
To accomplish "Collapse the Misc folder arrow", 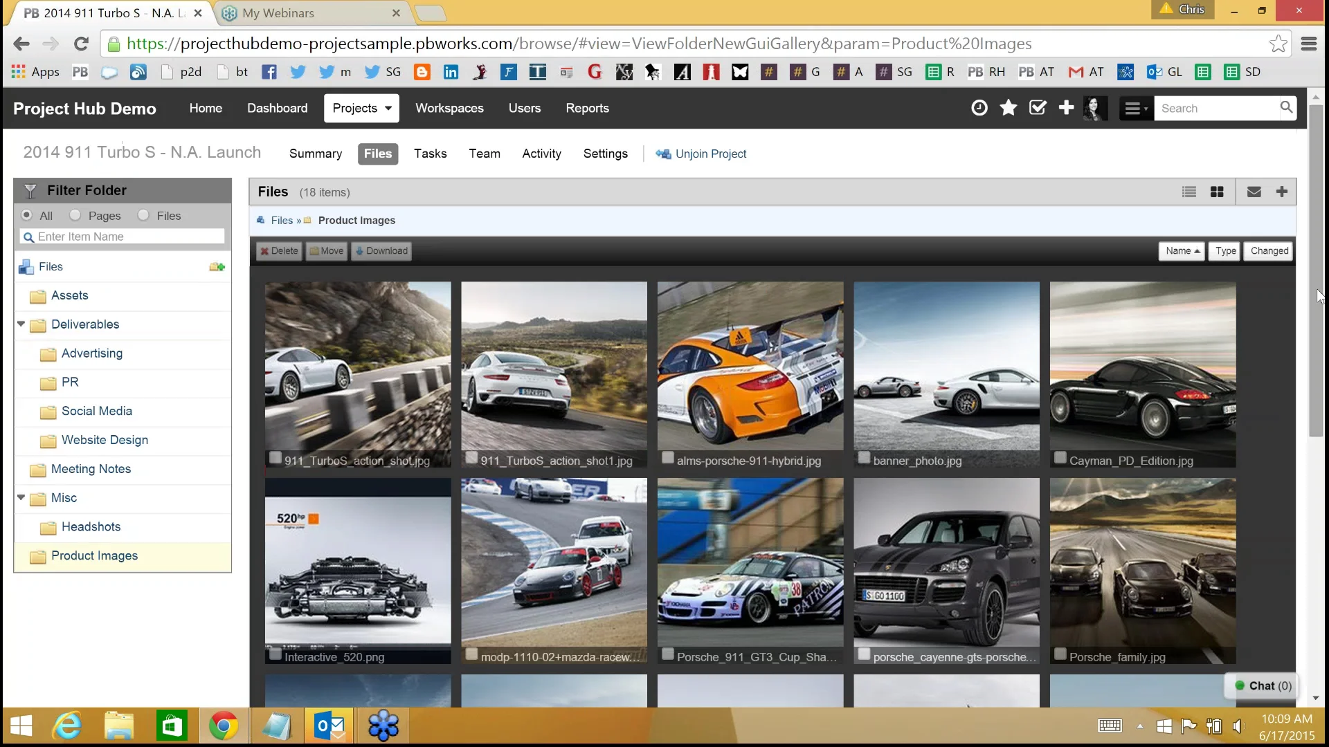I will click(21, 497).
